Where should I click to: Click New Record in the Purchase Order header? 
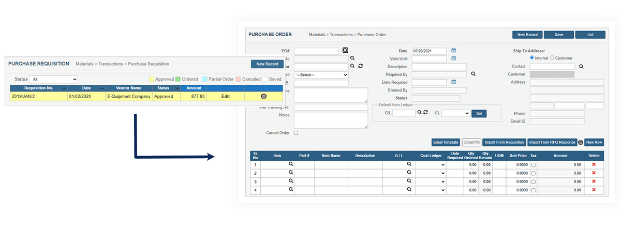527,35
